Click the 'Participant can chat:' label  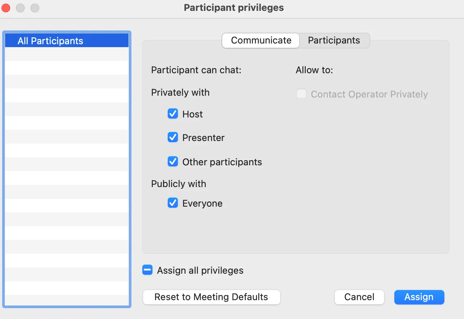(x=196, y=70)
